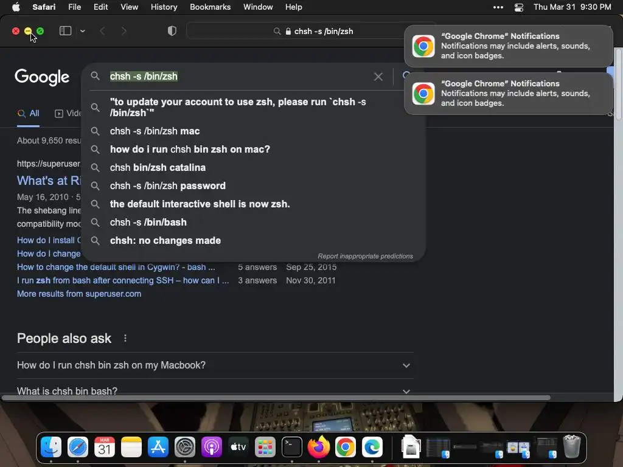Open Calendar app in the Dock
623x467 pixels.
(x=105, y=447)
